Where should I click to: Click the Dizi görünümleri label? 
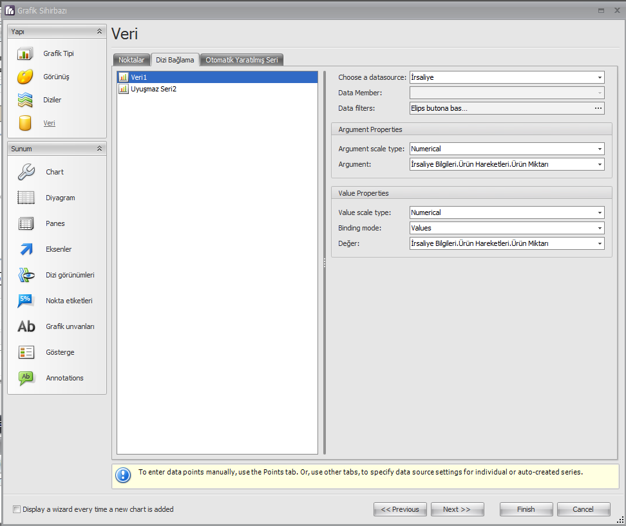tap(70, 275)
